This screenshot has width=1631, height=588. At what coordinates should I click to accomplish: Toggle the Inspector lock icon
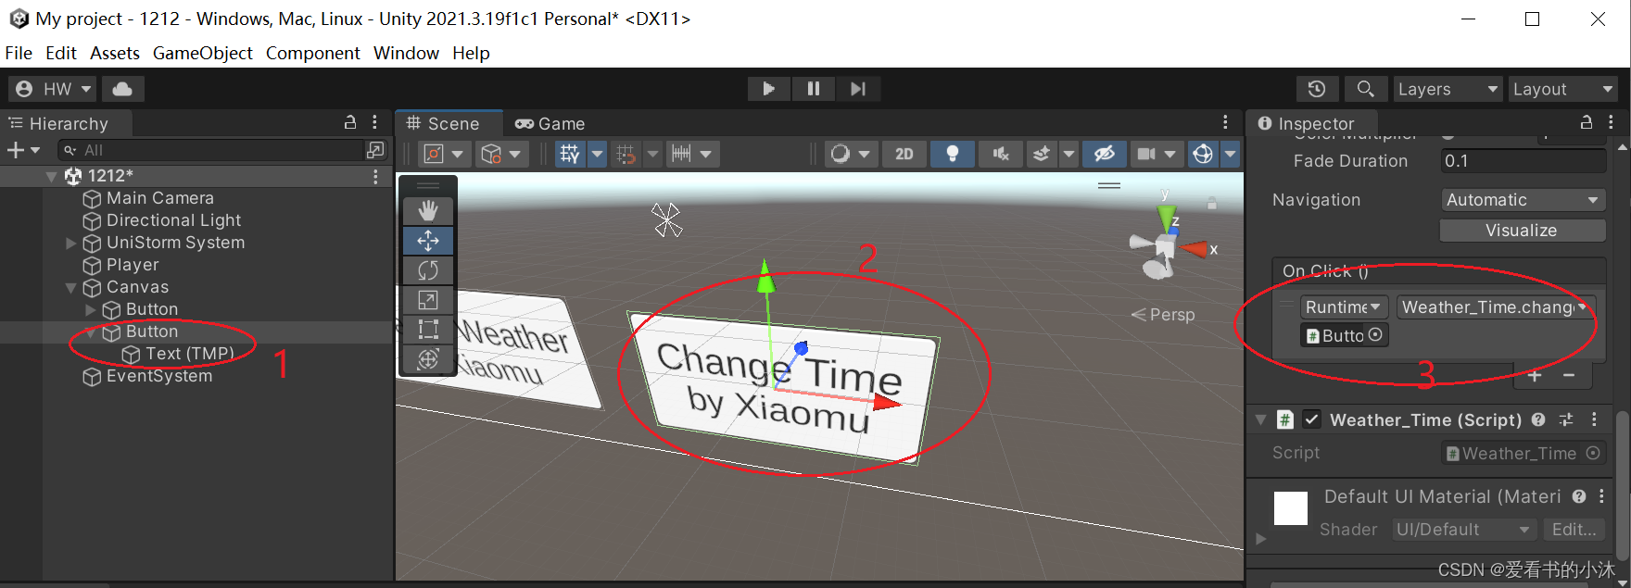pyautogui.click(x=1587, y=122)
